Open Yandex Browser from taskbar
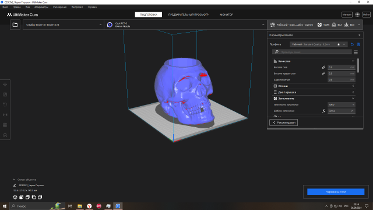 [89, 206]
